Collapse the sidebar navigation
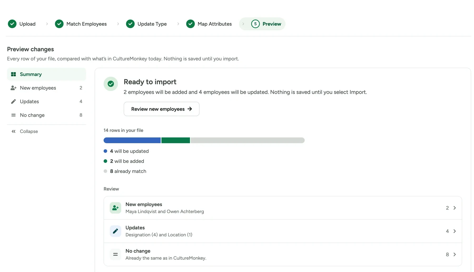This screenshot has width=474, height=272. pos(25,131)
